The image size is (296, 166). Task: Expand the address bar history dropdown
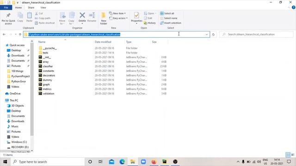point(207,35)
